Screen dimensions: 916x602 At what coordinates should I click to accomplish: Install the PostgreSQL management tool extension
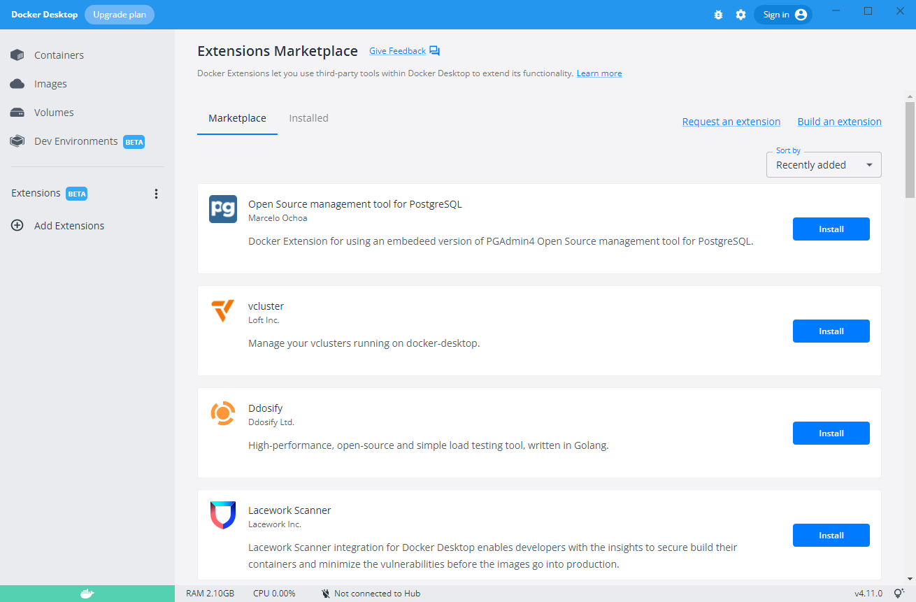[x=831, y=229]
